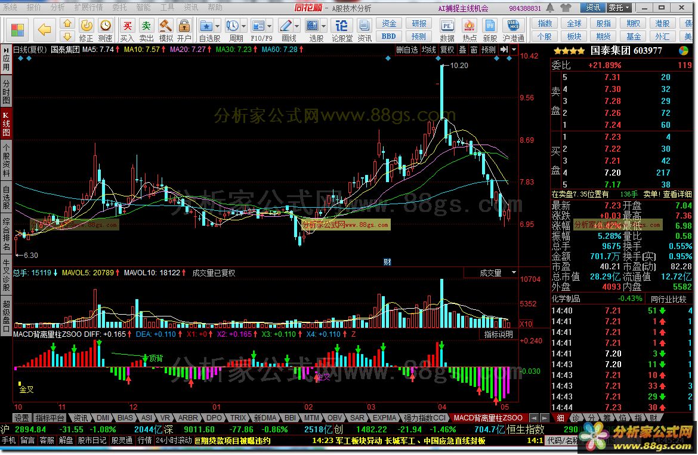The image size is (698, 455).
Task: Toggle the 窗 multi-window option
Action: 474,50
